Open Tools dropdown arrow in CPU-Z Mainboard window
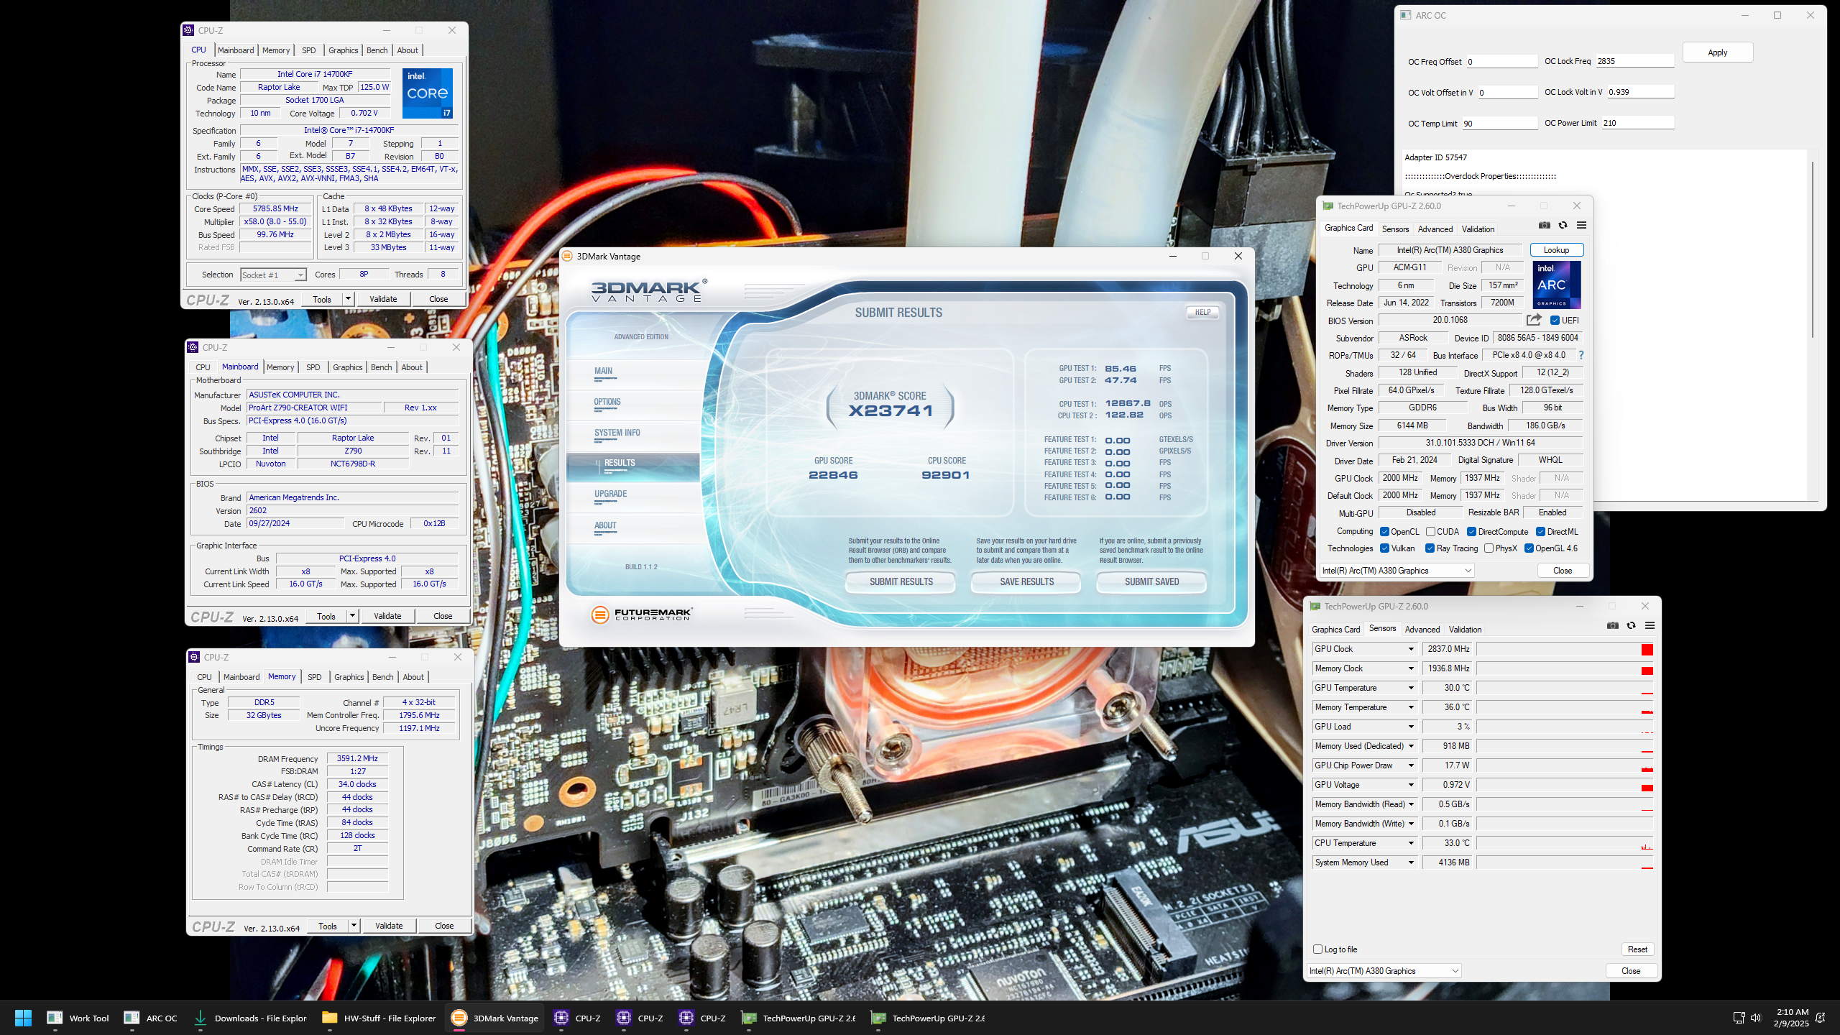1840x1035 pixels. [352, 616]
